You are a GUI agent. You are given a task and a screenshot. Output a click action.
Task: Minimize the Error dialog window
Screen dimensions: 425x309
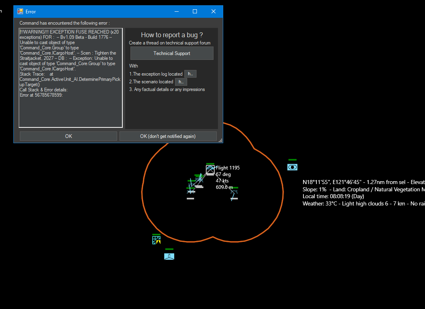pos(177,11)
